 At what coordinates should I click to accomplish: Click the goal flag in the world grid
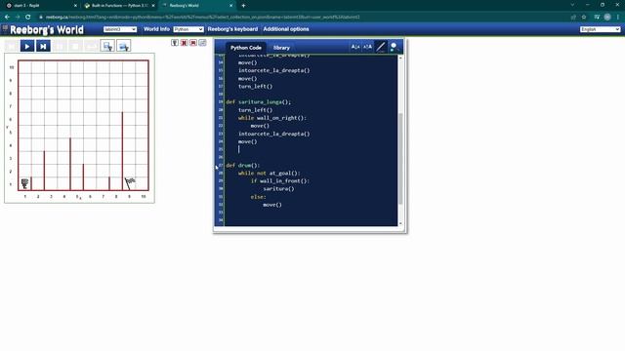(x=130, y=182)
